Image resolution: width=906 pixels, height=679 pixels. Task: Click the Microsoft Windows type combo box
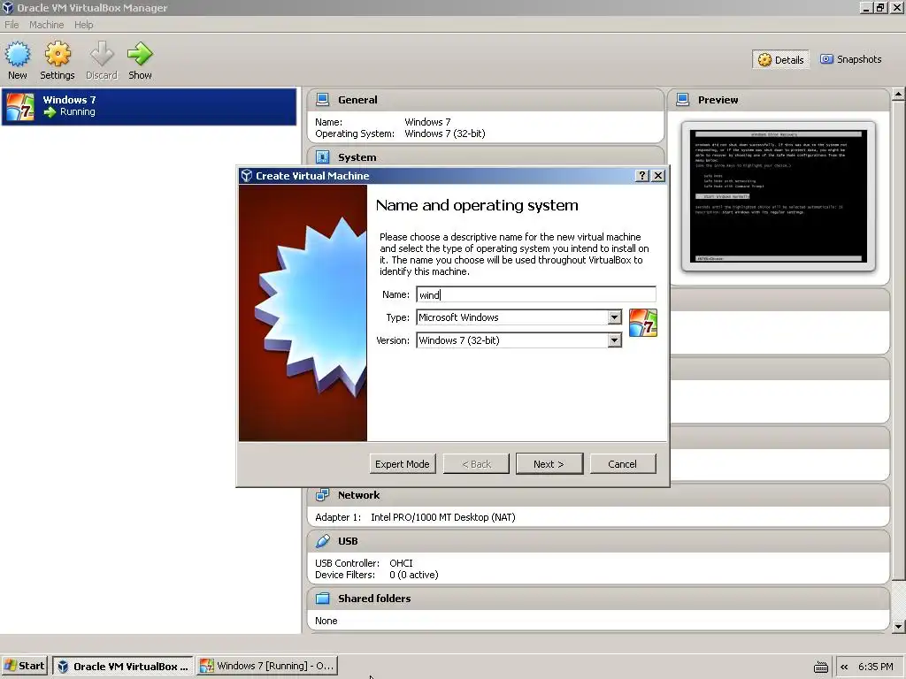[518, 317]
